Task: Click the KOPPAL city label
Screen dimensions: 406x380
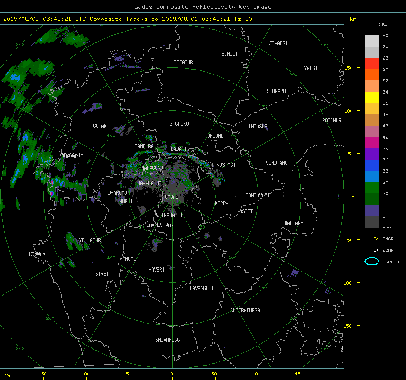Action: (223, 203)
